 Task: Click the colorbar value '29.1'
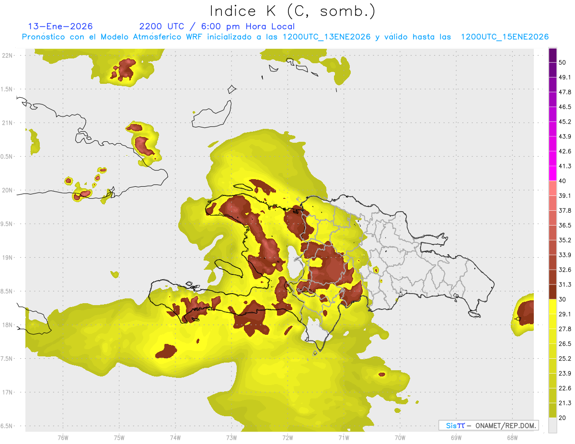click(565, 314)
